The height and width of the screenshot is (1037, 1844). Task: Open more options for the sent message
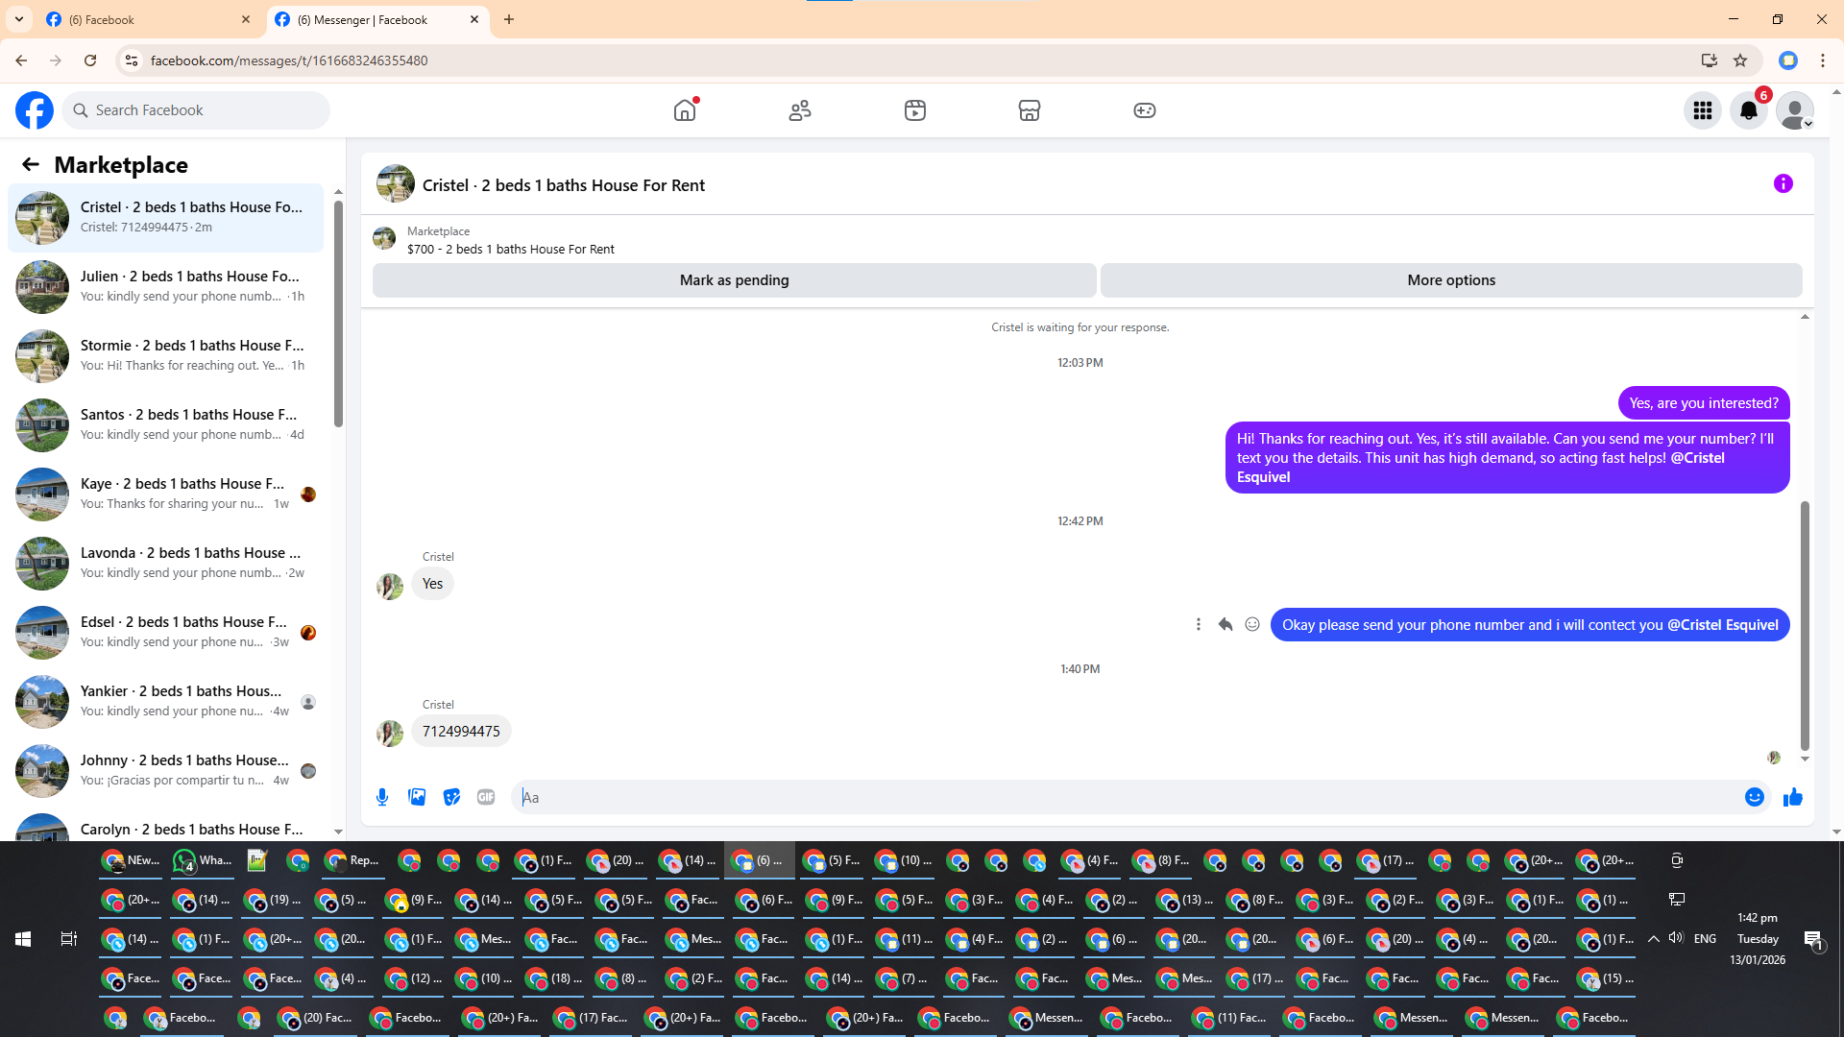1198,625
